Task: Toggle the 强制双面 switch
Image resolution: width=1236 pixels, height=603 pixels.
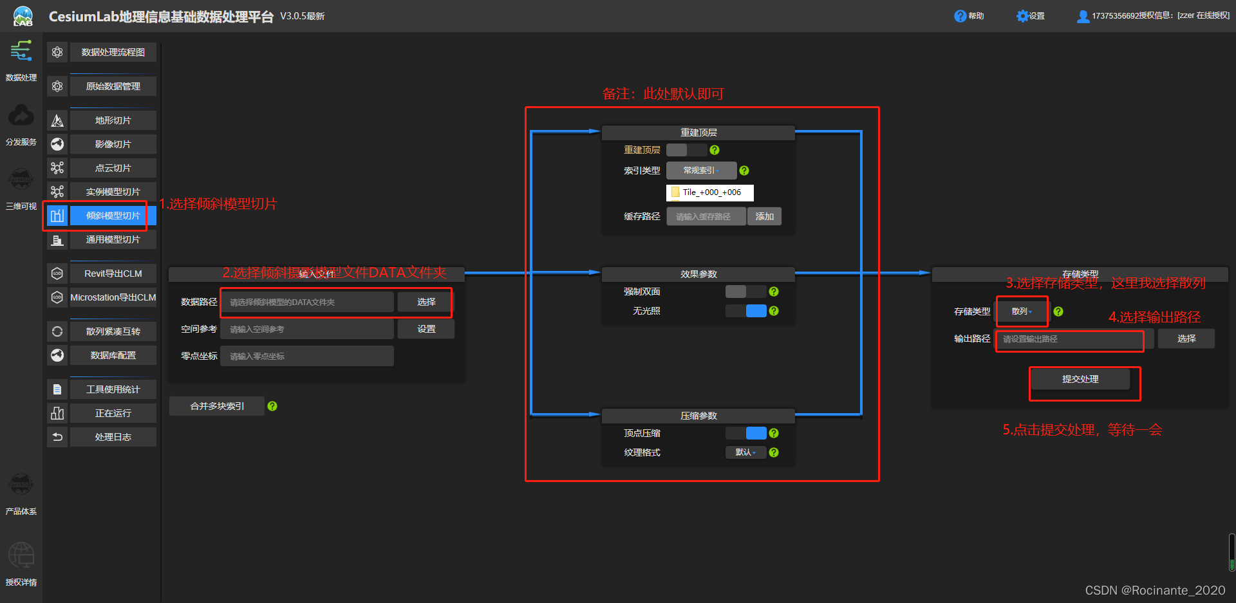Action: coord(745,292)
